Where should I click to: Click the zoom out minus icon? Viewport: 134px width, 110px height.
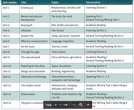point(74,105)
